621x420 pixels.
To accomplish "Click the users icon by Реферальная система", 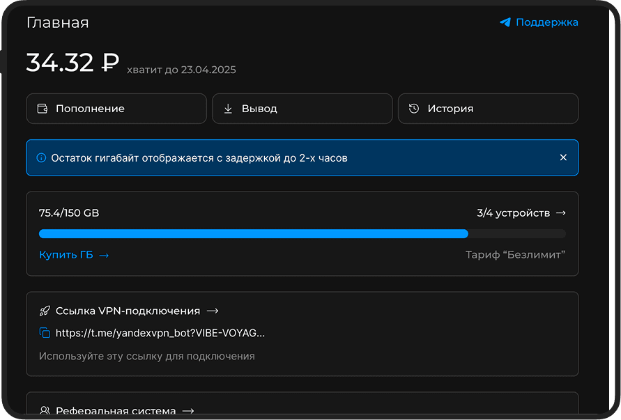I will point(45,411).
